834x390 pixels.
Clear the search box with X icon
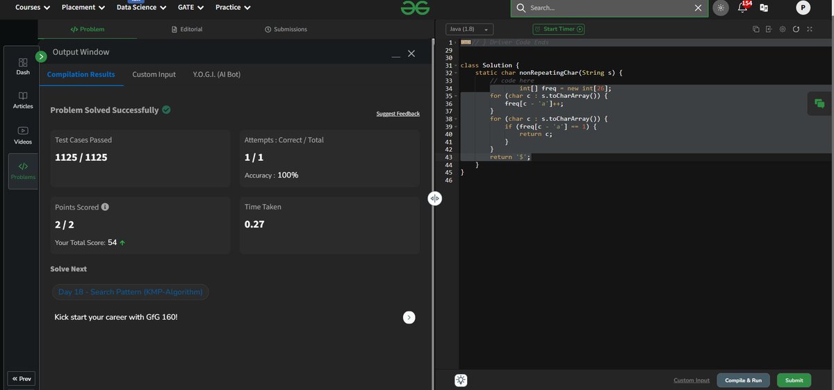pyautogui.click(x=698, y=8)
